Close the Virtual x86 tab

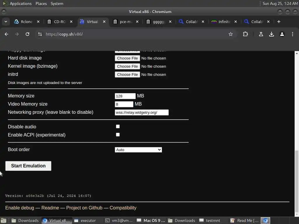coord(104,22)
